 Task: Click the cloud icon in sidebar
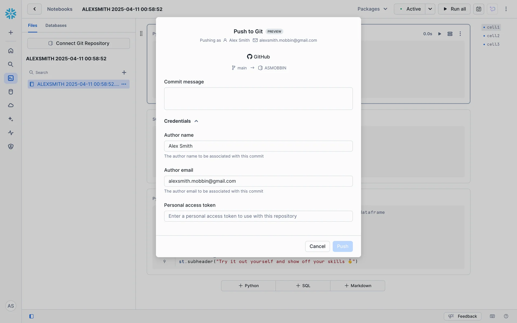pos(11,105)
